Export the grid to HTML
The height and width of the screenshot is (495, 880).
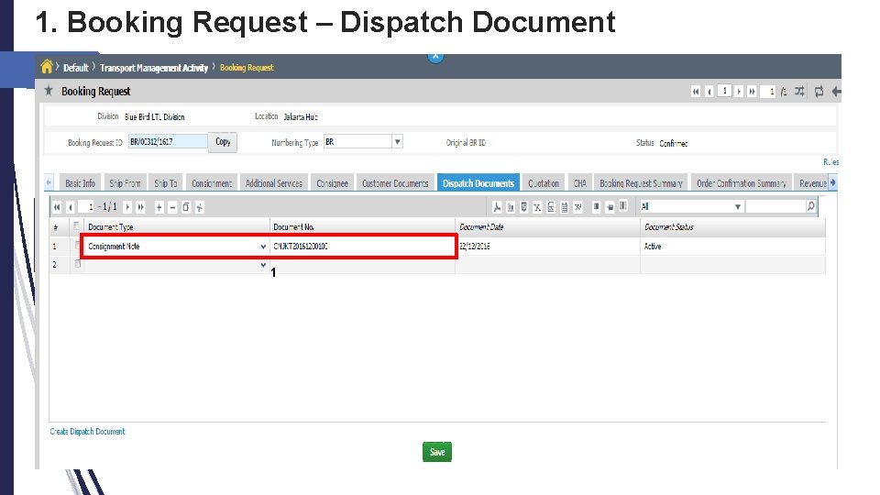coord(523,207)
